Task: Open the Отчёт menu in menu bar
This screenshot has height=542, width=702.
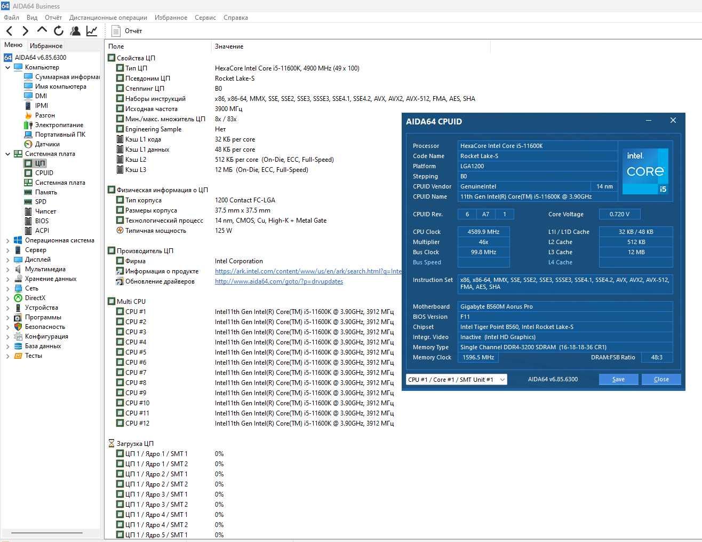Action: coord(53,18)
